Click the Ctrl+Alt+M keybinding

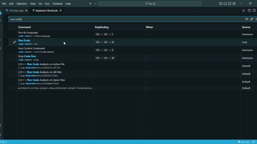(x=105, y=58)
